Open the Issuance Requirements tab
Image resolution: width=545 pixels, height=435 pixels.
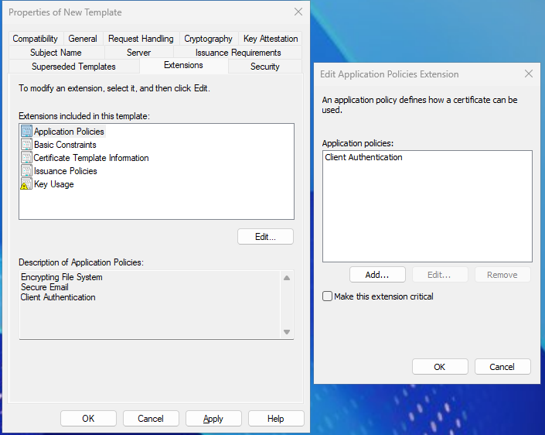[x=238, y=53]
